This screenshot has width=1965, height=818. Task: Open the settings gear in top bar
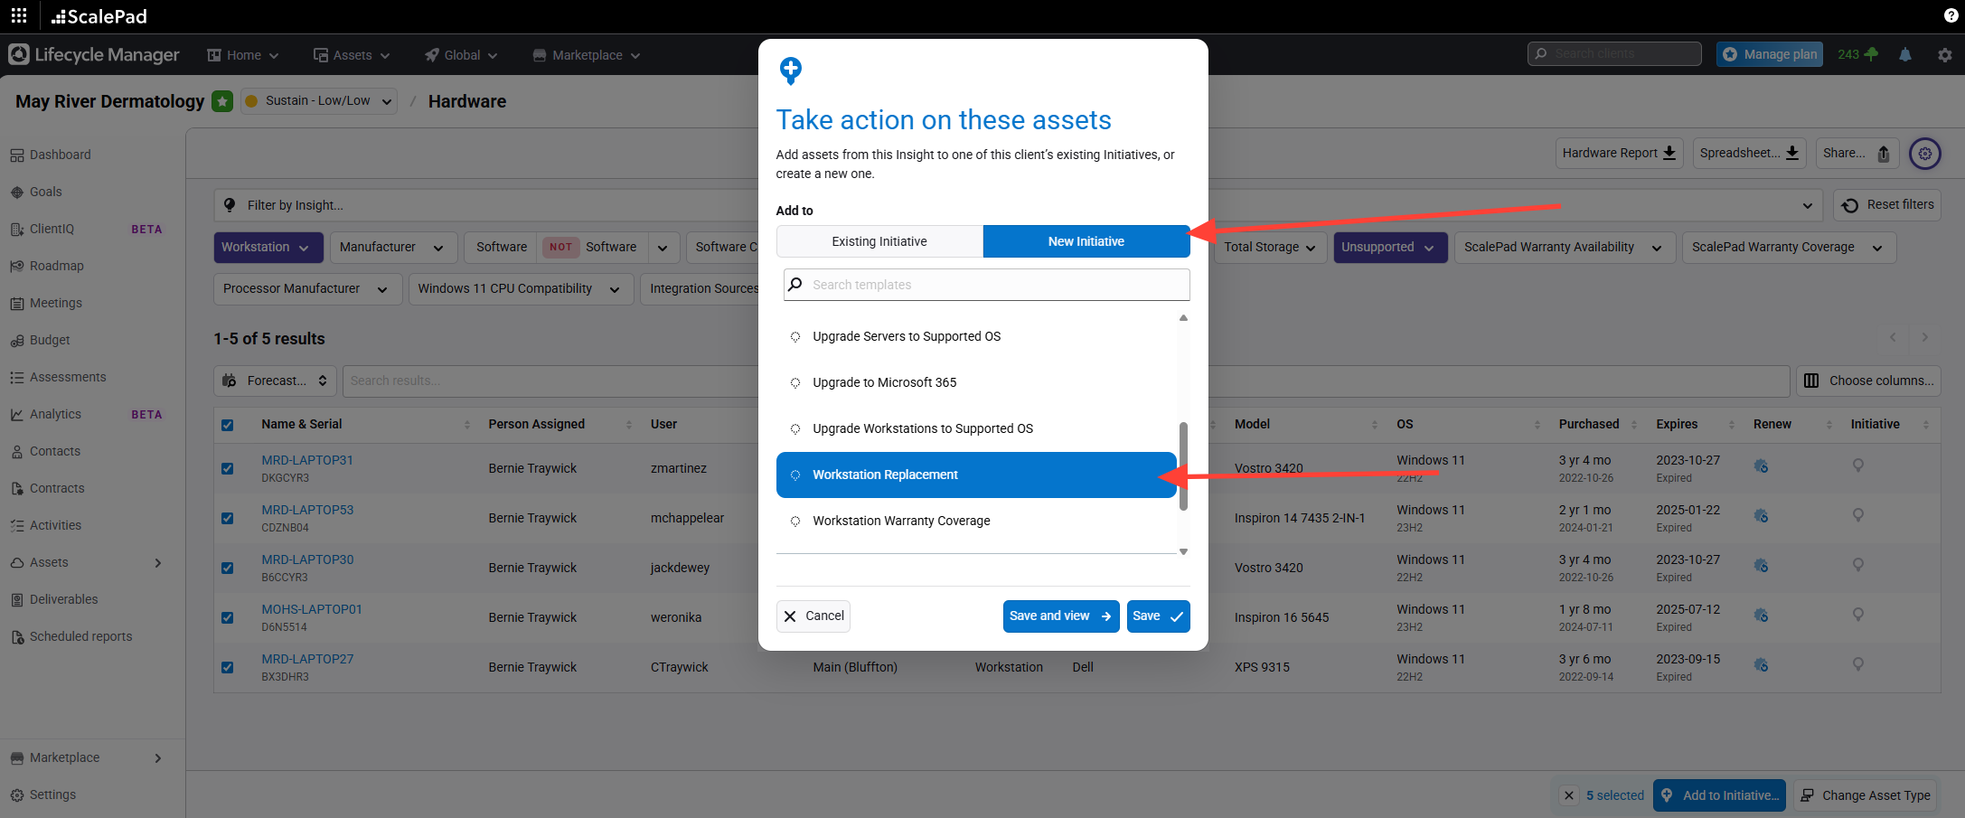point(1945,55)
